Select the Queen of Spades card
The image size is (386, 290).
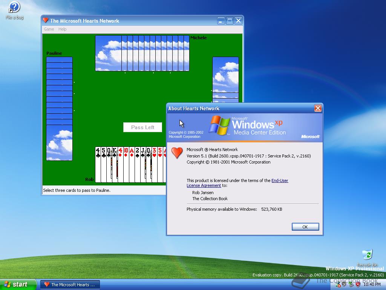coord(149,166)
